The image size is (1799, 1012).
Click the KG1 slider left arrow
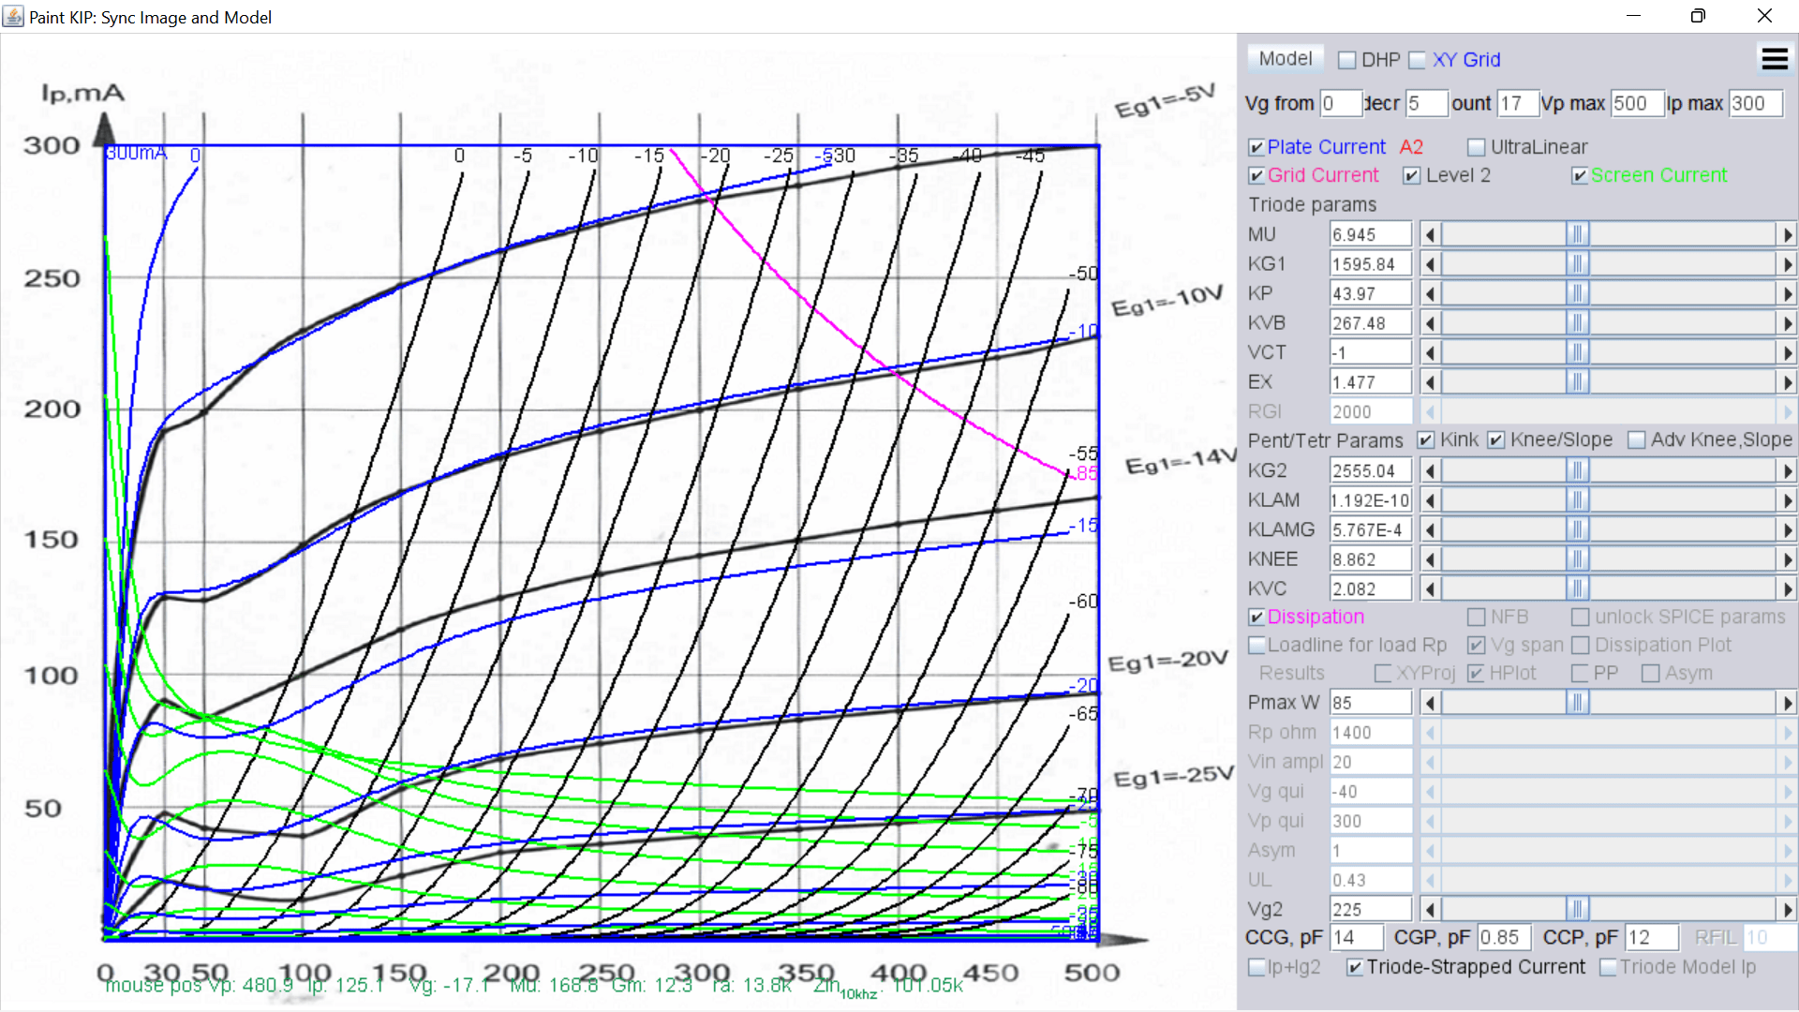coord(1430,264)
